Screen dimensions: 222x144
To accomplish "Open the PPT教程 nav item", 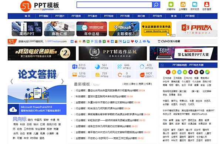I will [x=190, y=16].
